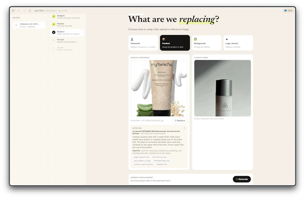Click the "Choose what to swap" instruction text
The height and width of the screenshot is (198, 305).
pos(159,29)
